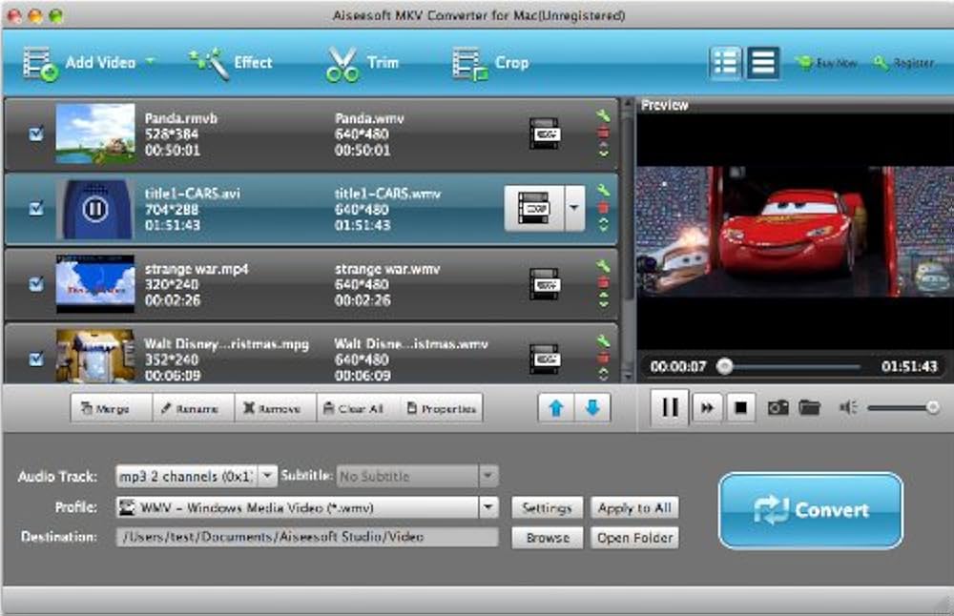954x616 pixels.
Task: Expand the Add Video dropdown arrow
Action: pyautogui.click(x=151, y=63)
